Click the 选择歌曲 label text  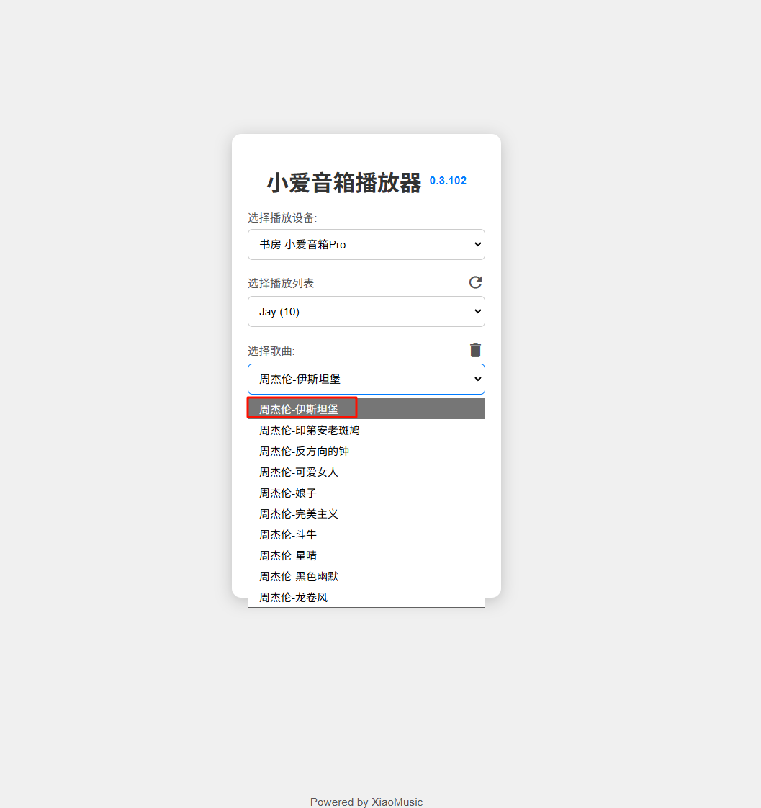(271, 351)
